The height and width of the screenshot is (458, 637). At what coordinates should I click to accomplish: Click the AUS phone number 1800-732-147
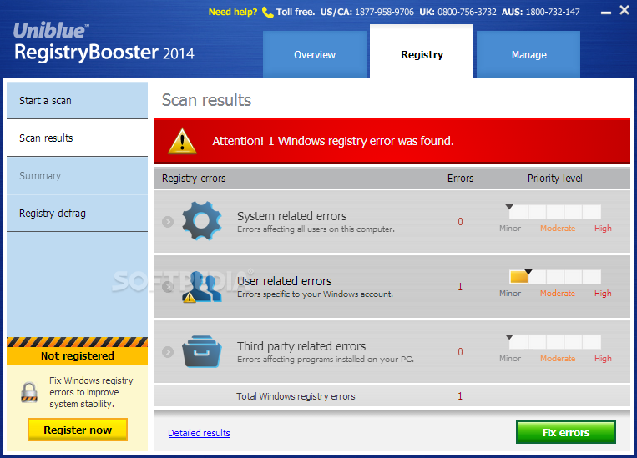(553, 12)
